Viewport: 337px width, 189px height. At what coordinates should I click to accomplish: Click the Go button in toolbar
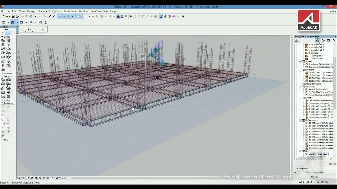32,22
